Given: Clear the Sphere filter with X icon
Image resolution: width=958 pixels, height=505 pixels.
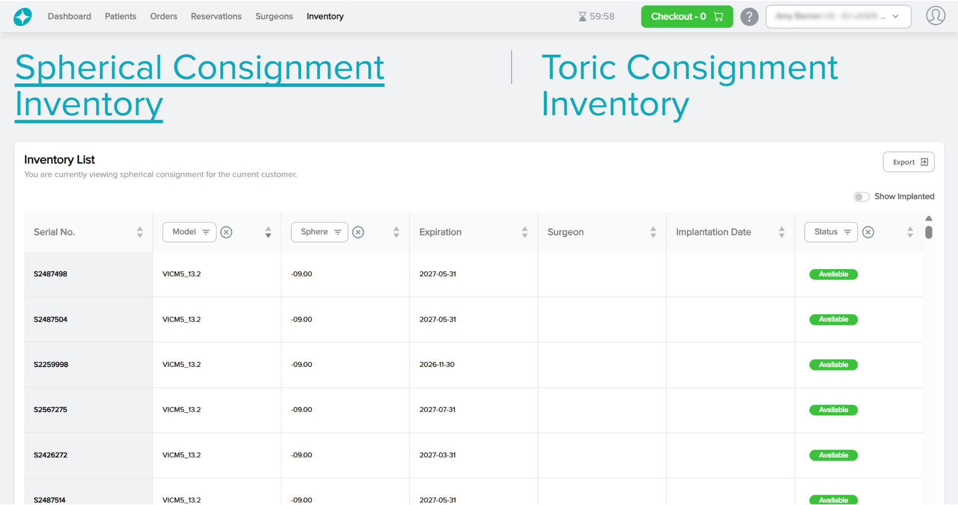Looking at the screenshot, I should pos(358,232).
